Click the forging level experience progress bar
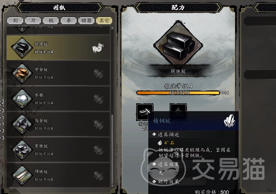Image resolution: width=276 pixels, height=194 pixels. point(178,93)
